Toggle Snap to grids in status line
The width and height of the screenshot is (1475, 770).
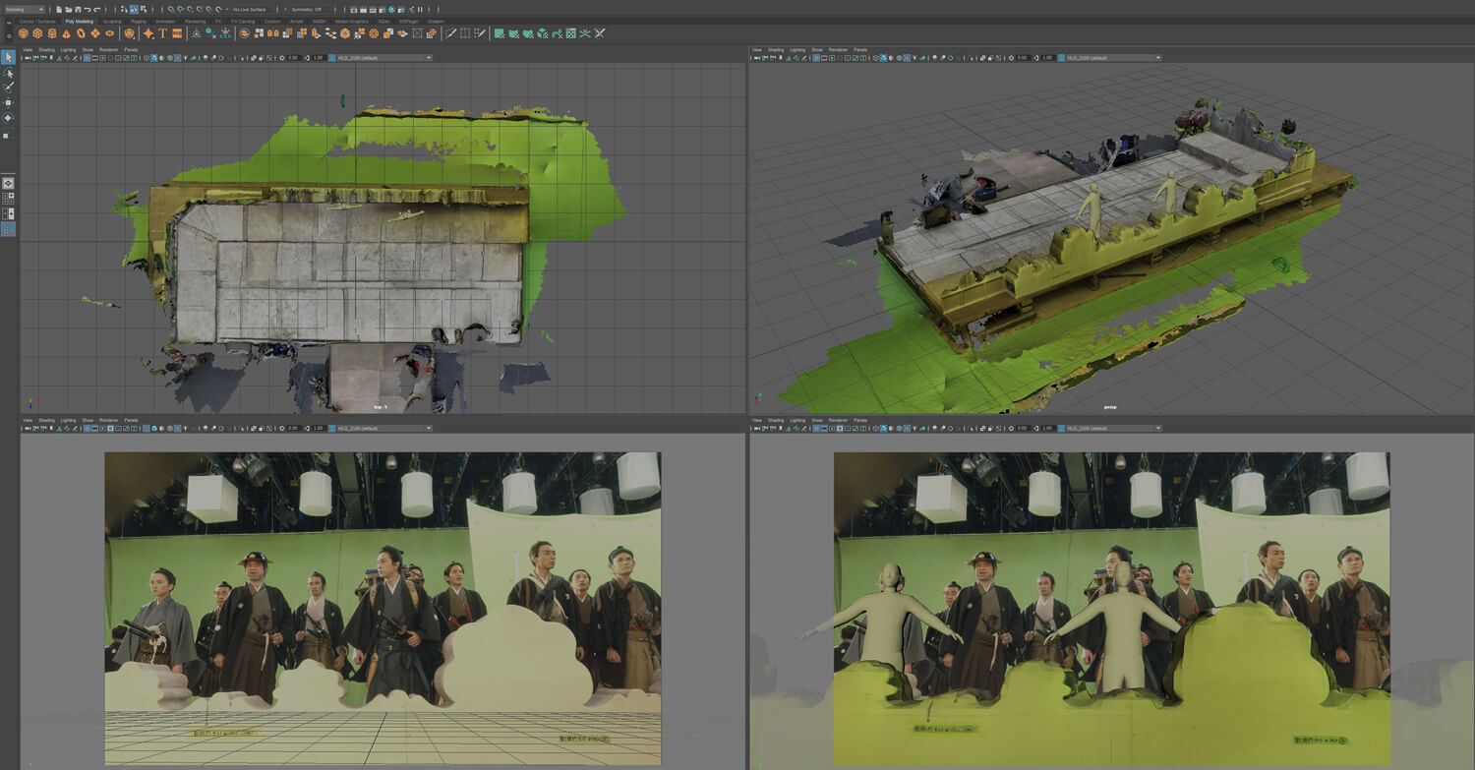[x=171, y=9]
